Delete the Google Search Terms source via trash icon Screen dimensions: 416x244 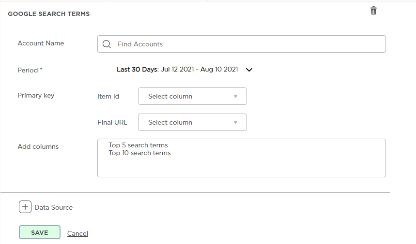tap(373, 11)
